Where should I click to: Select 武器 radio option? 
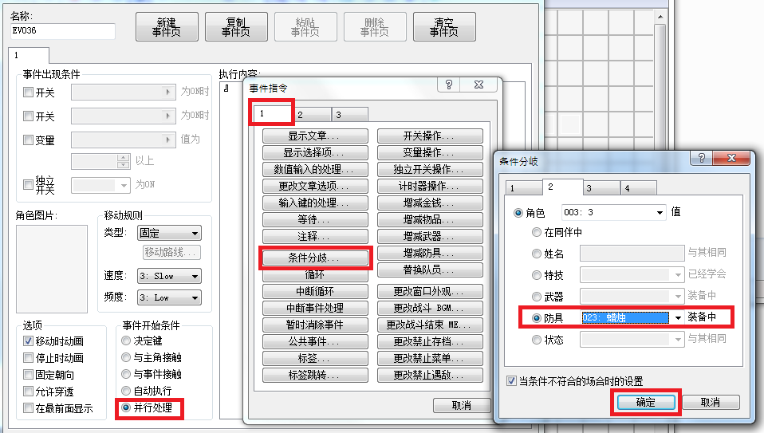coord(537,296)
